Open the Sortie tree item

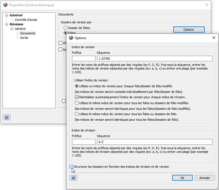[x=24, y=38]
